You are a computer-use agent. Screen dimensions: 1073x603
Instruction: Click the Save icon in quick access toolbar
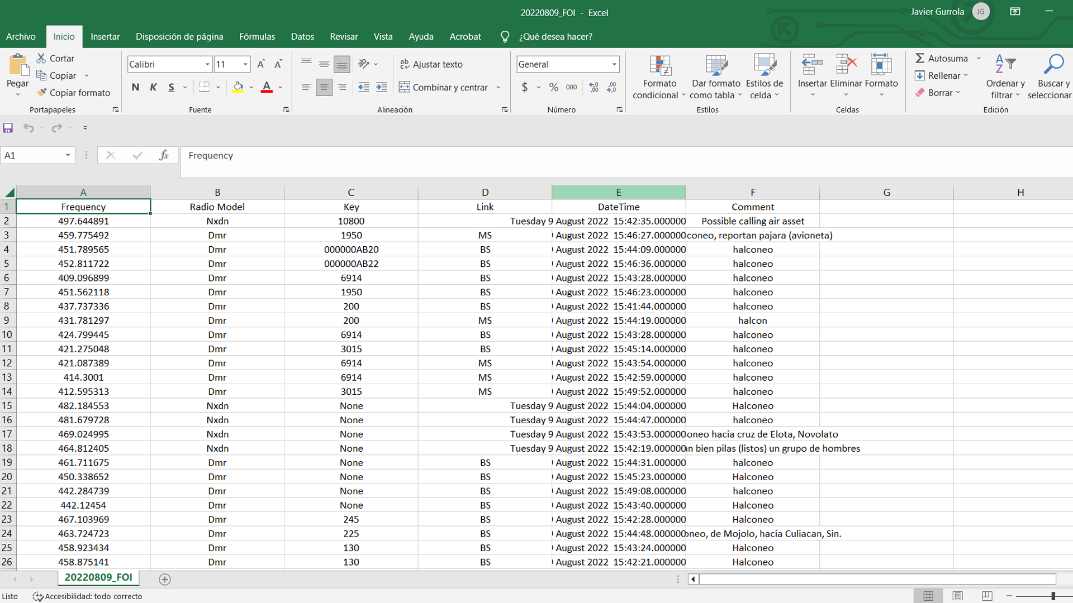point(8,128)
